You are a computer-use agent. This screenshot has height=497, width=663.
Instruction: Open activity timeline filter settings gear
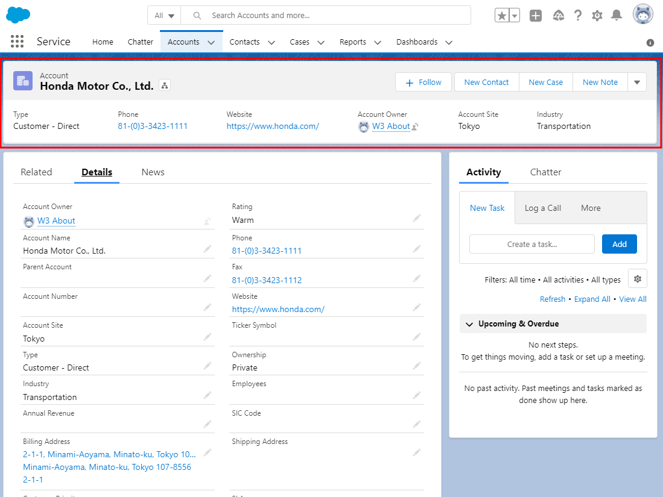point(638,279)
